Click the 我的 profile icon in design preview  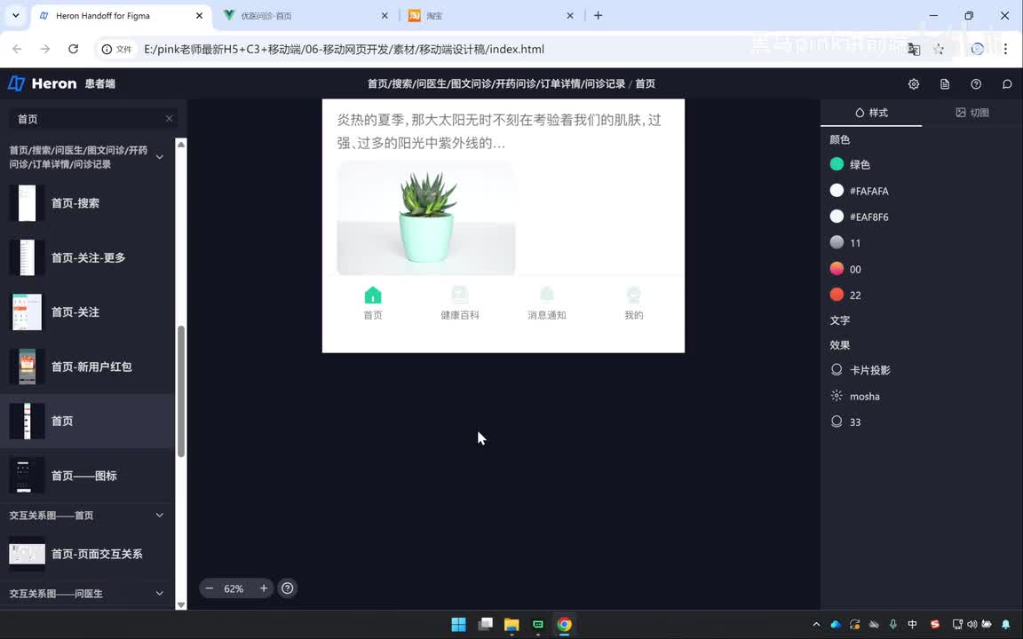tap(633, 296)
